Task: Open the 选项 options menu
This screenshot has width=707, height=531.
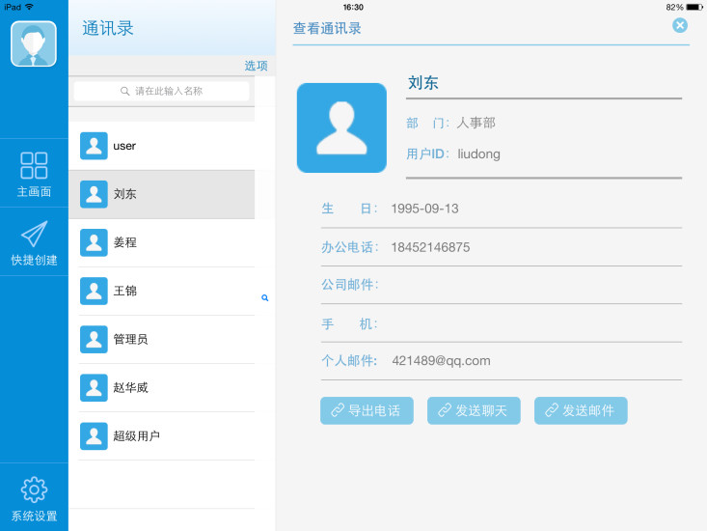Action: pyautogui.click(x=256, y=66)
